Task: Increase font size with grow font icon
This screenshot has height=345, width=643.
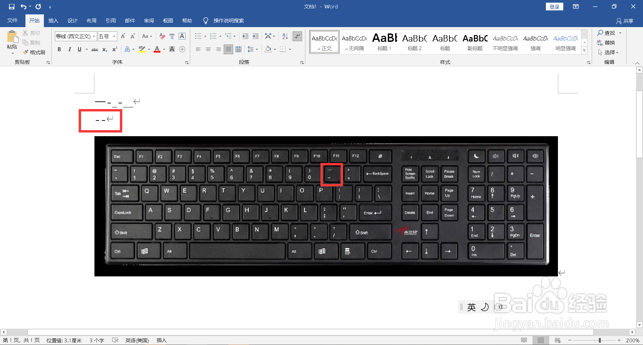Action: [123, 36]
